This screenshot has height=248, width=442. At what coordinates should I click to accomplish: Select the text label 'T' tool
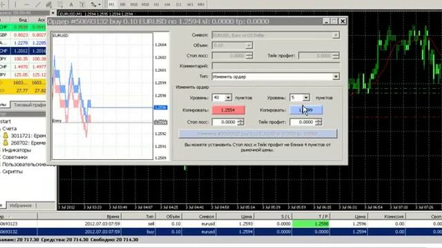tap(82, 4)
